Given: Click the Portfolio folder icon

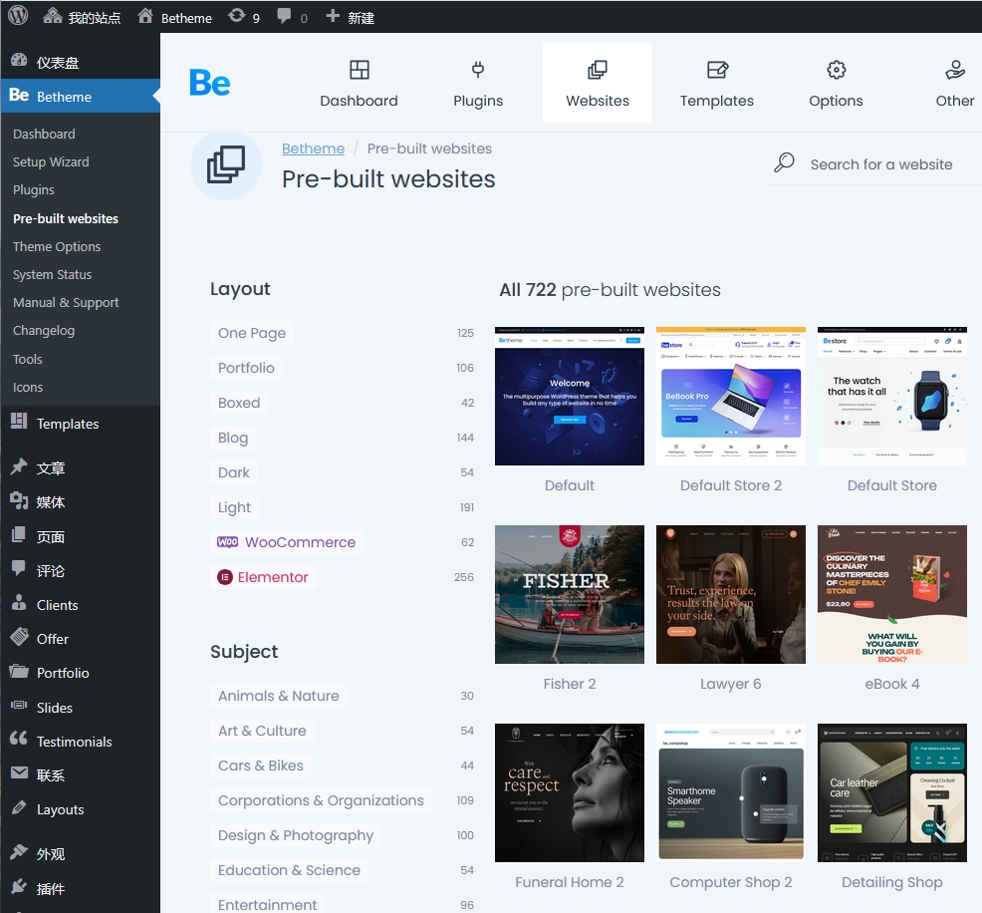Looking at the screenshot, I should pos(19,671).
